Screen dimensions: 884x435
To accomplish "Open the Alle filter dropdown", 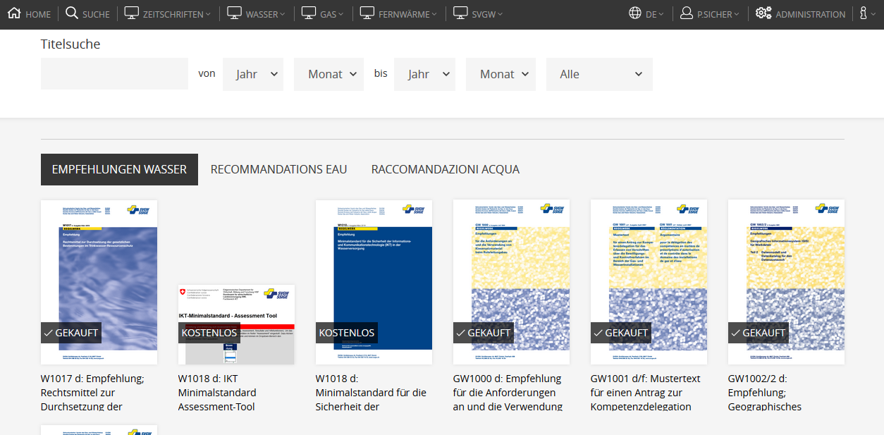I will coord(599,74).
